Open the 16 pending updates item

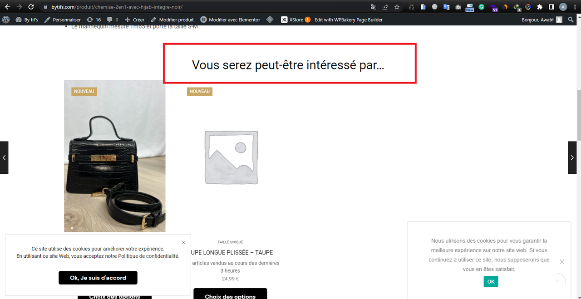94,20
